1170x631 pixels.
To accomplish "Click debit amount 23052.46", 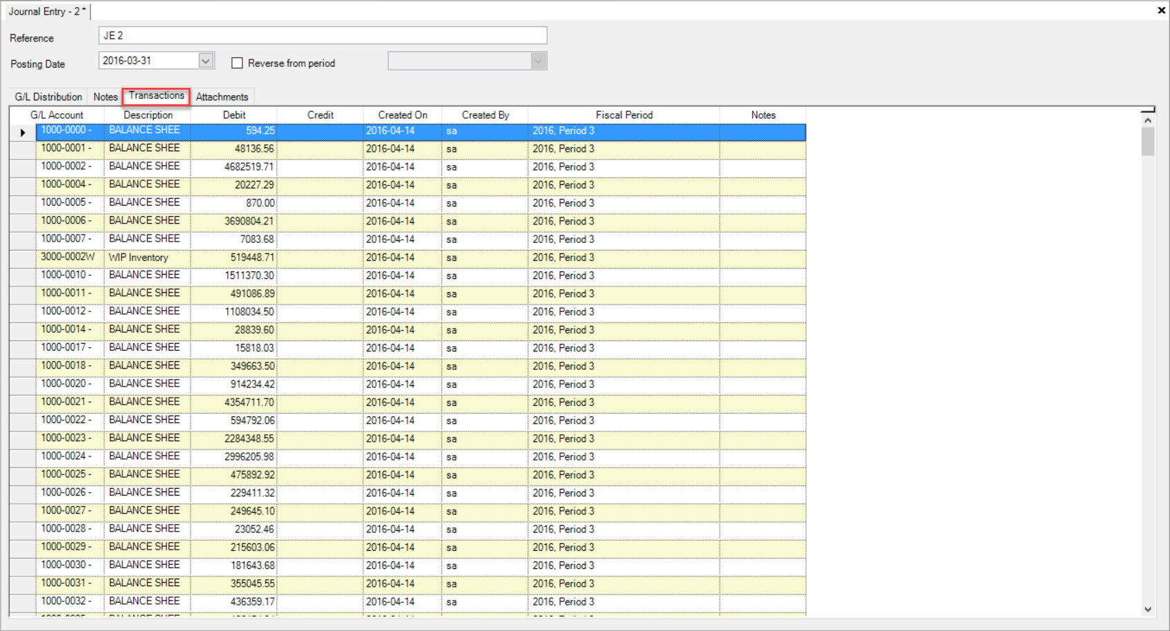I will click(x=234, y=530).
